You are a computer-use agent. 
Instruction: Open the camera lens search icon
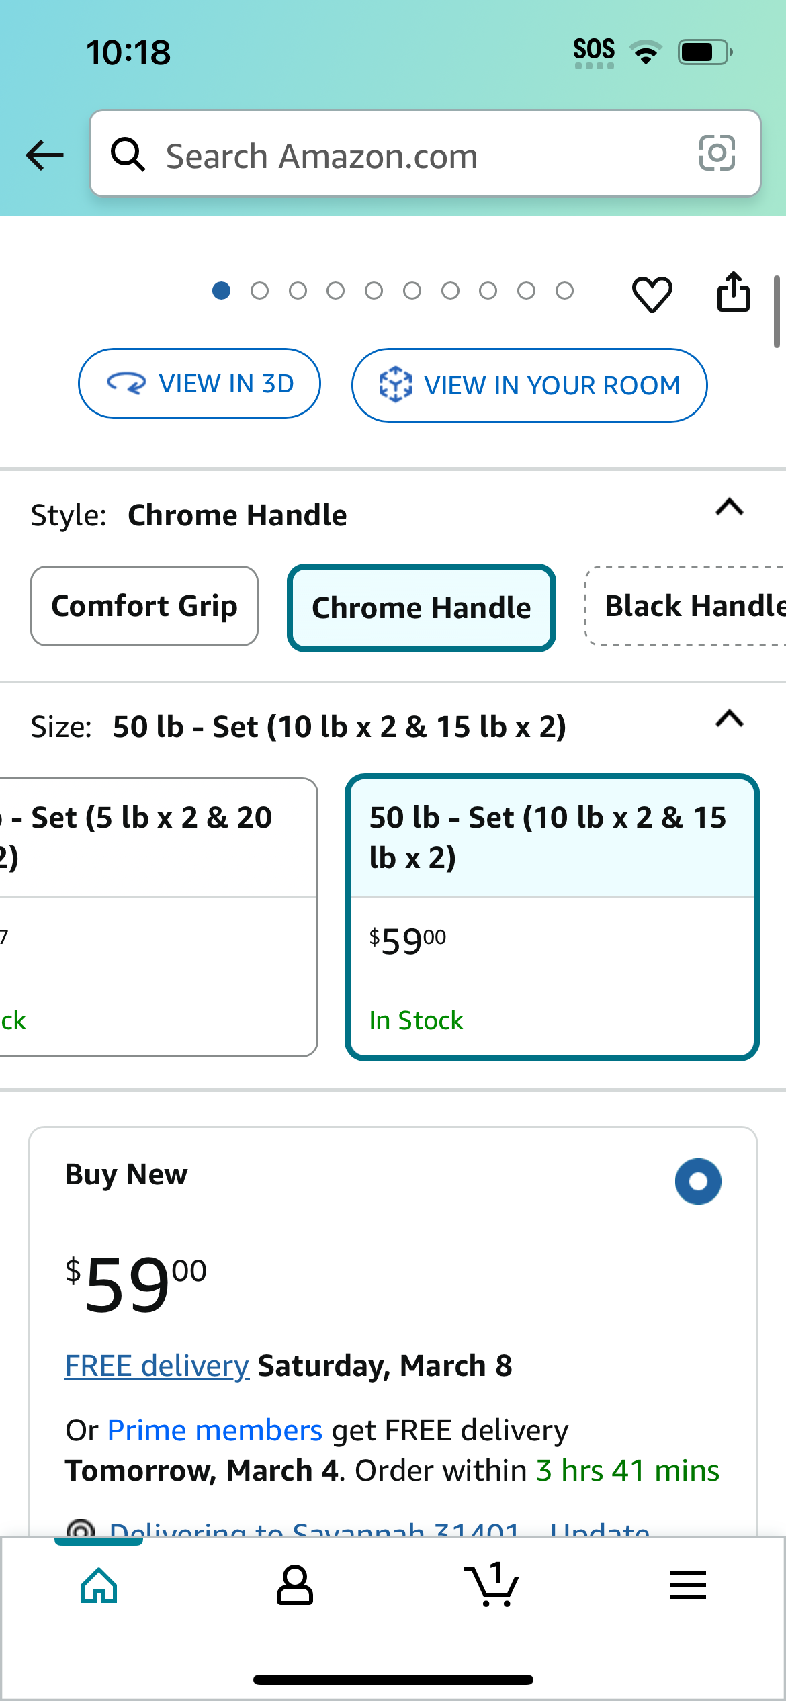coord(717,153)
